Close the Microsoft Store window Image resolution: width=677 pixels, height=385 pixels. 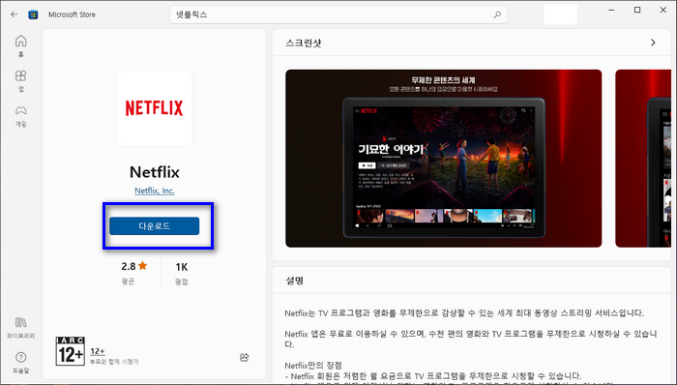663,10
